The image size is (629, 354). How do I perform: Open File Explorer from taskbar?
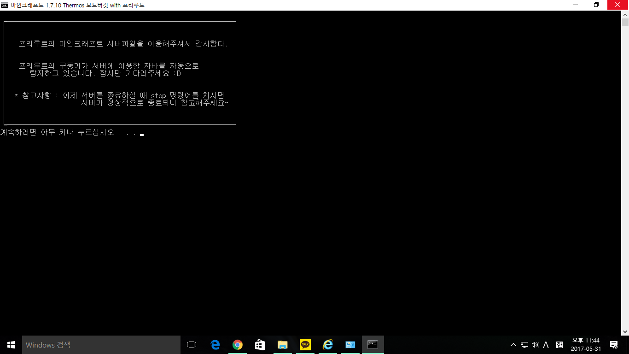282,345
